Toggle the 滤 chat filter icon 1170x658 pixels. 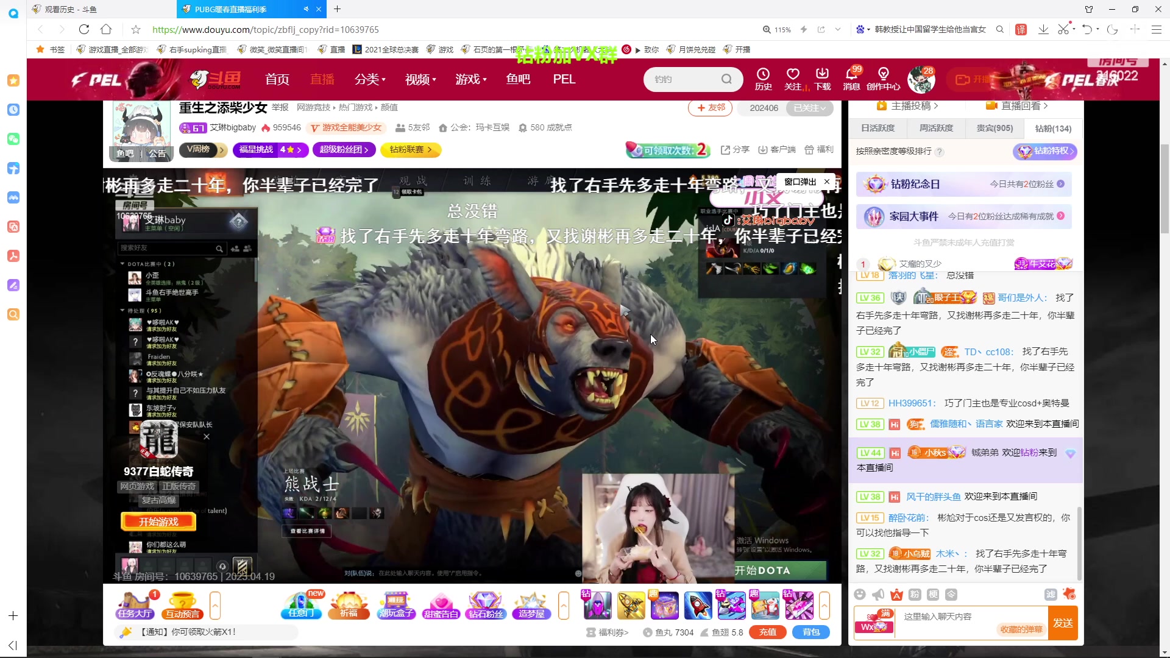[1051, 595]
